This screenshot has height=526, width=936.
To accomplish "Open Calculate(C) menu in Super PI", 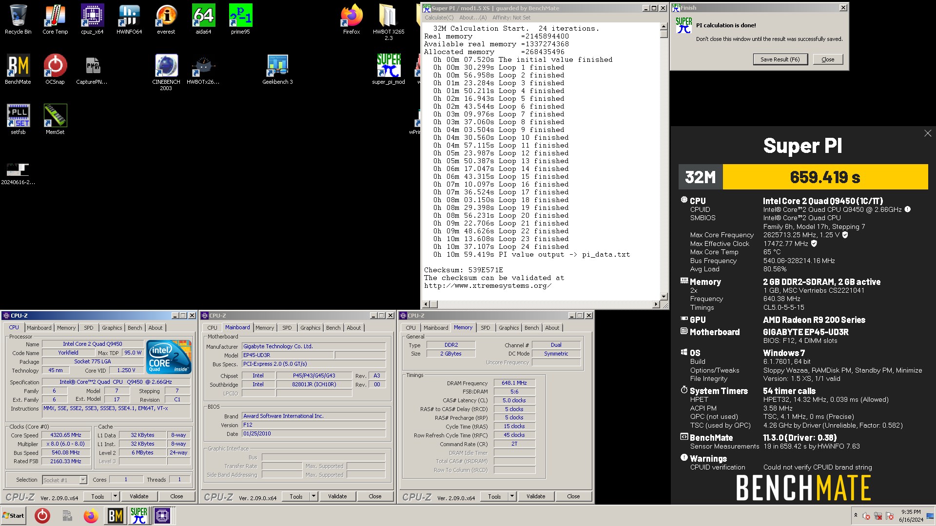I will point(439,18).
